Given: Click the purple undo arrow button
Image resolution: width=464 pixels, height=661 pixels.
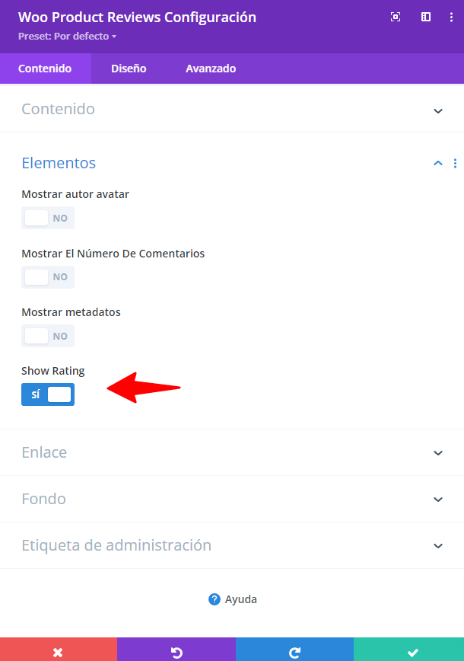Looking at the screenshot, I should pos(176,649).
